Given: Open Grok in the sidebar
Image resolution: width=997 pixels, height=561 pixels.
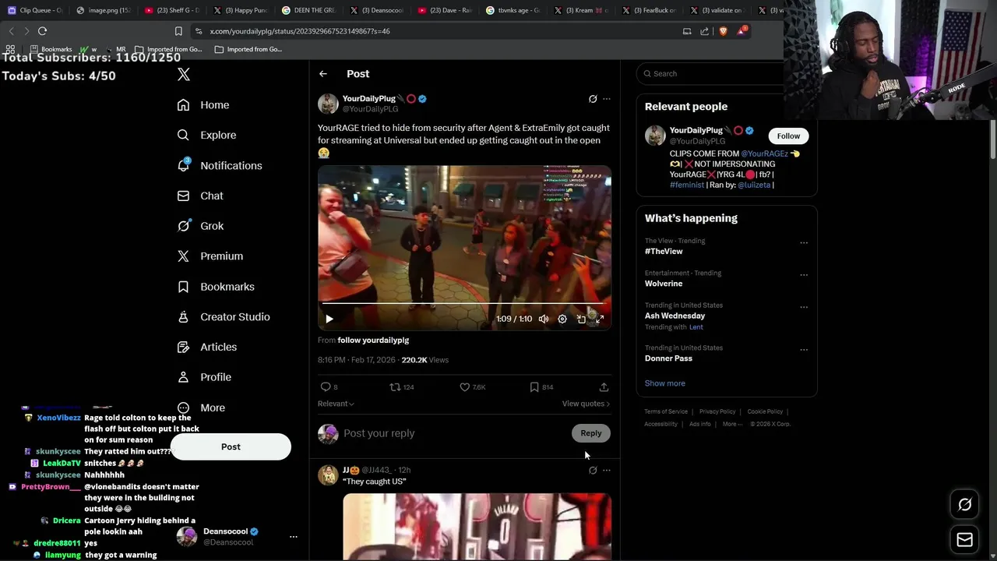Looking at the screenshot, I should pyautogui.click(x=201, y=226).
